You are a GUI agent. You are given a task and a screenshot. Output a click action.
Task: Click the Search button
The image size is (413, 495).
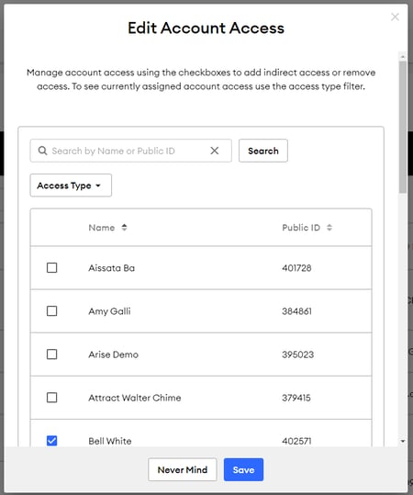263,151
